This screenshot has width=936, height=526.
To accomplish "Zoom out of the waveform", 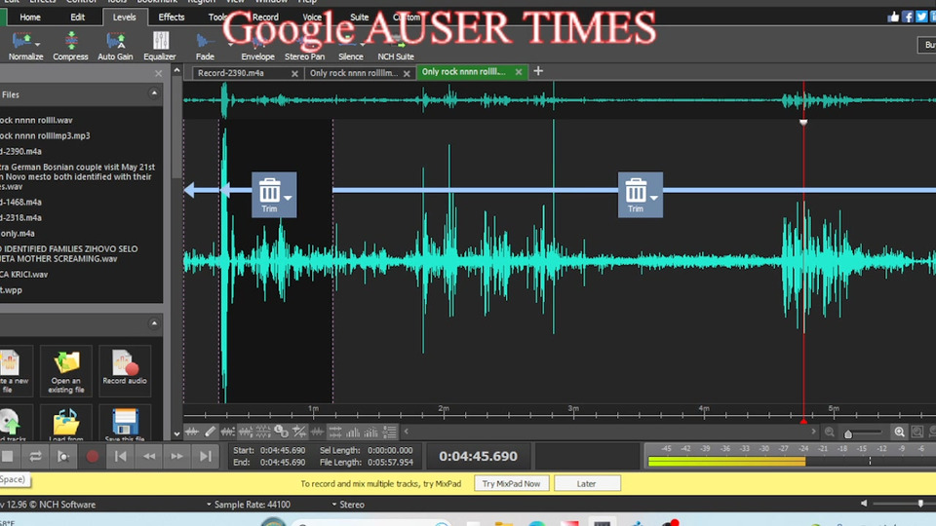I will pyautogui.click(x=829, y=432).
